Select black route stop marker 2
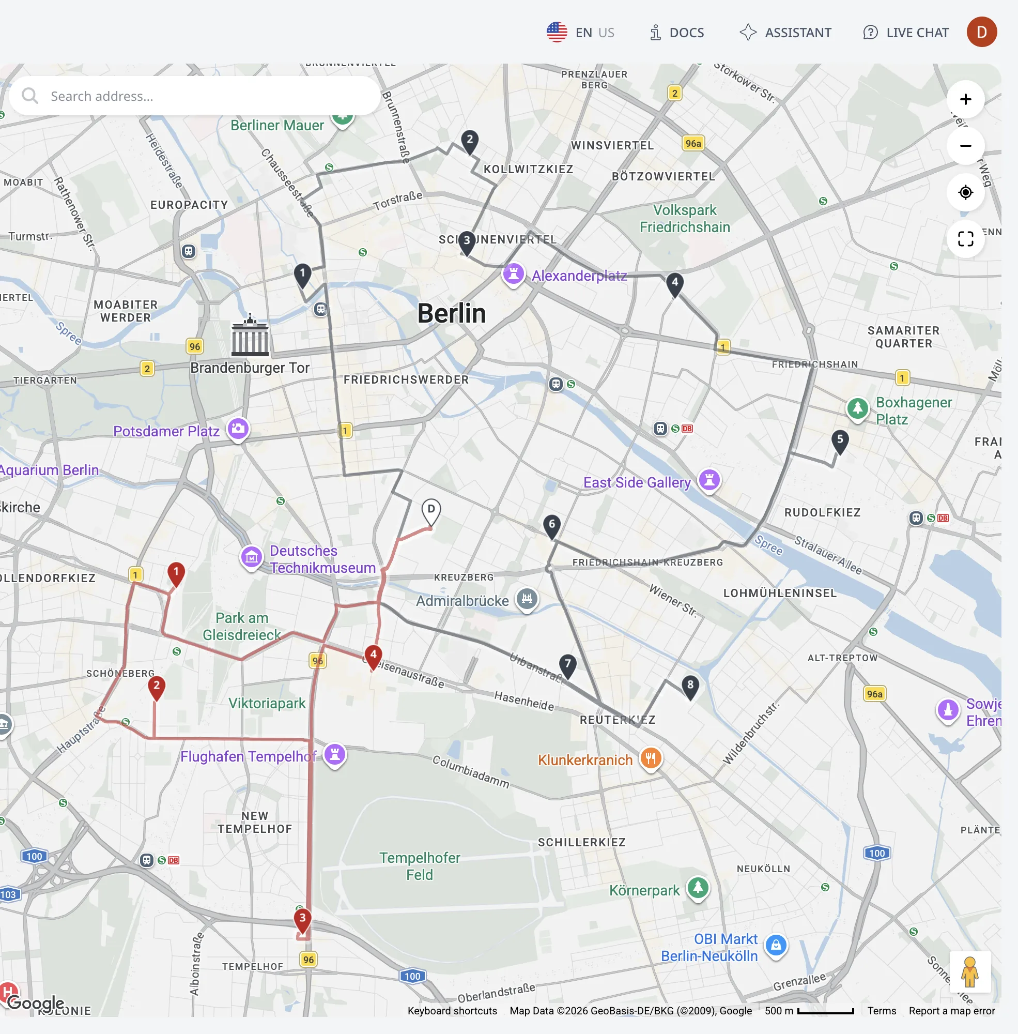The width and height of the screenshot is (1018, 1034). coord(469,142)
